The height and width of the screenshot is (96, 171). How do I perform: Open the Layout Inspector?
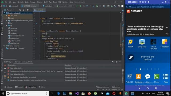(103, 87)
